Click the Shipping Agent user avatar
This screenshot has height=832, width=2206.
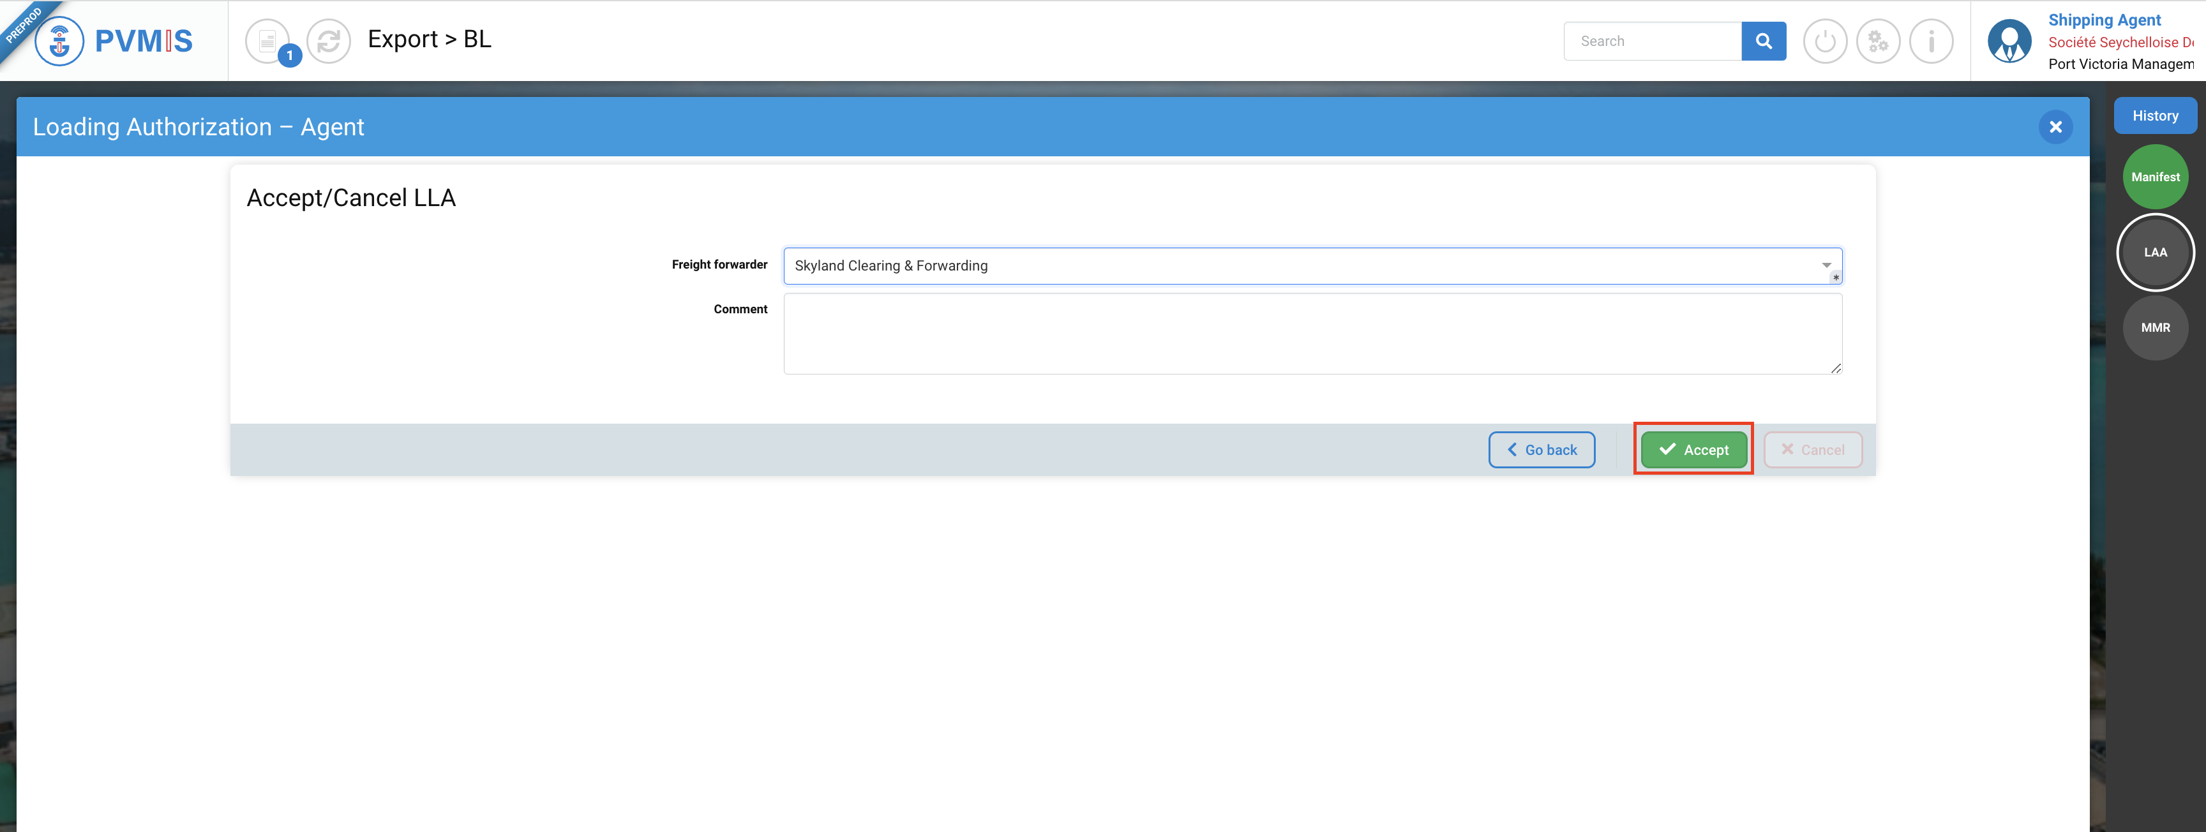point(2009,41)
